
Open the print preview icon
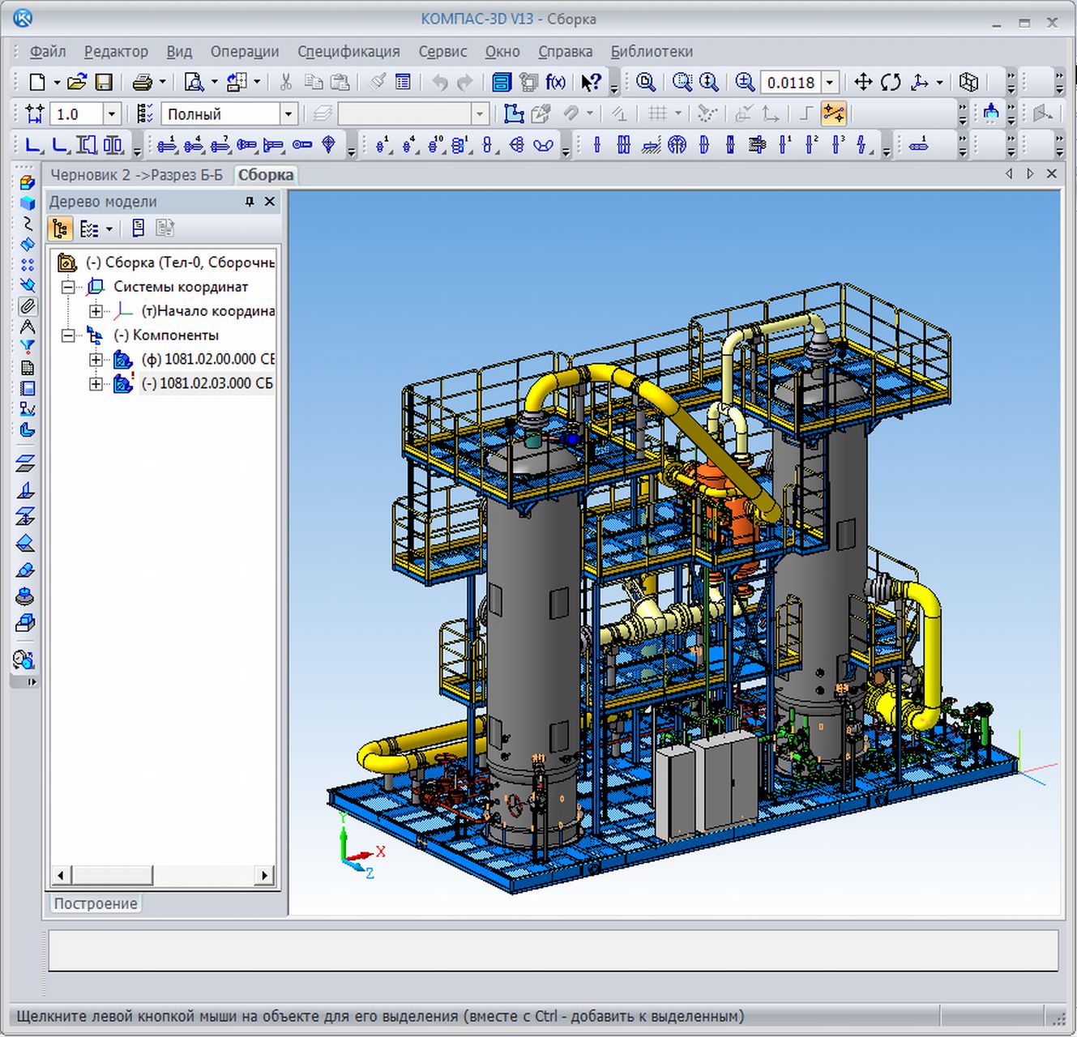(194, 82)
